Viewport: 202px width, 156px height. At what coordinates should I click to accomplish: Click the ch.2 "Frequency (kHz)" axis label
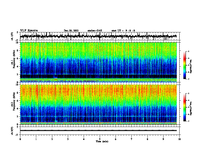[14, 101]
